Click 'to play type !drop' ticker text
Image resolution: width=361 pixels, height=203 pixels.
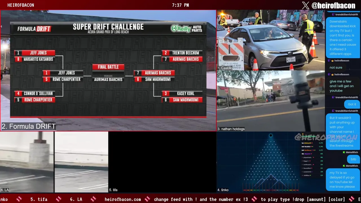(x=303, y=199)
